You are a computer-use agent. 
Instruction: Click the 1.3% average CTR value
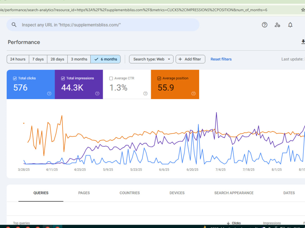click(118, 88)
